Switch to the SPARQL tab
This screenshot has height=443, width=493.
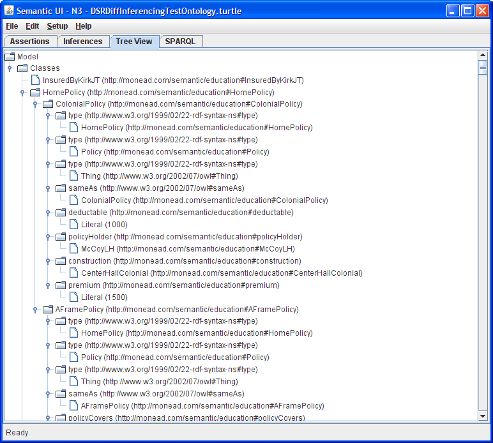(181, 41)
